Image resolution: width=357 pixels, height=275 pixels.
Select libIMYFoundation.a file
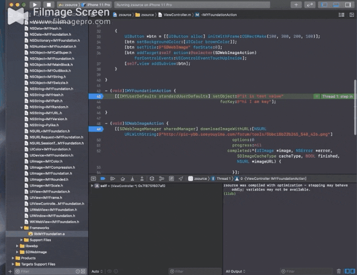pos(47,234)
